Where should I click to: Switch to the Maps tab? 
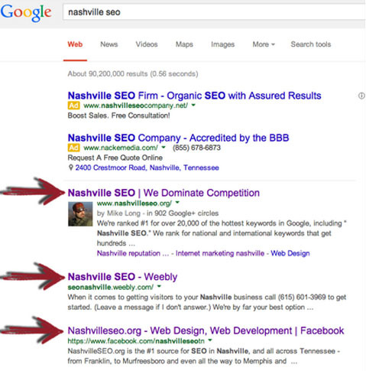tap(184, 44)
